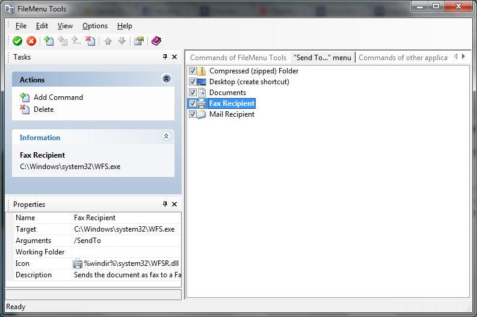Click the red Cancel Changes icon
The image size is (477, 317).
(x=31, y=41)
